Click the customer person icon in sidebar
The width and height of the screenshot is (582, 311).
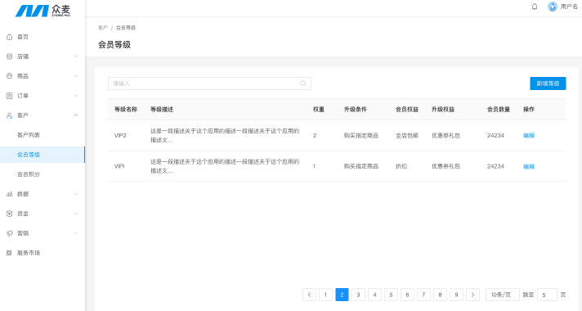[x=9, y=115]
